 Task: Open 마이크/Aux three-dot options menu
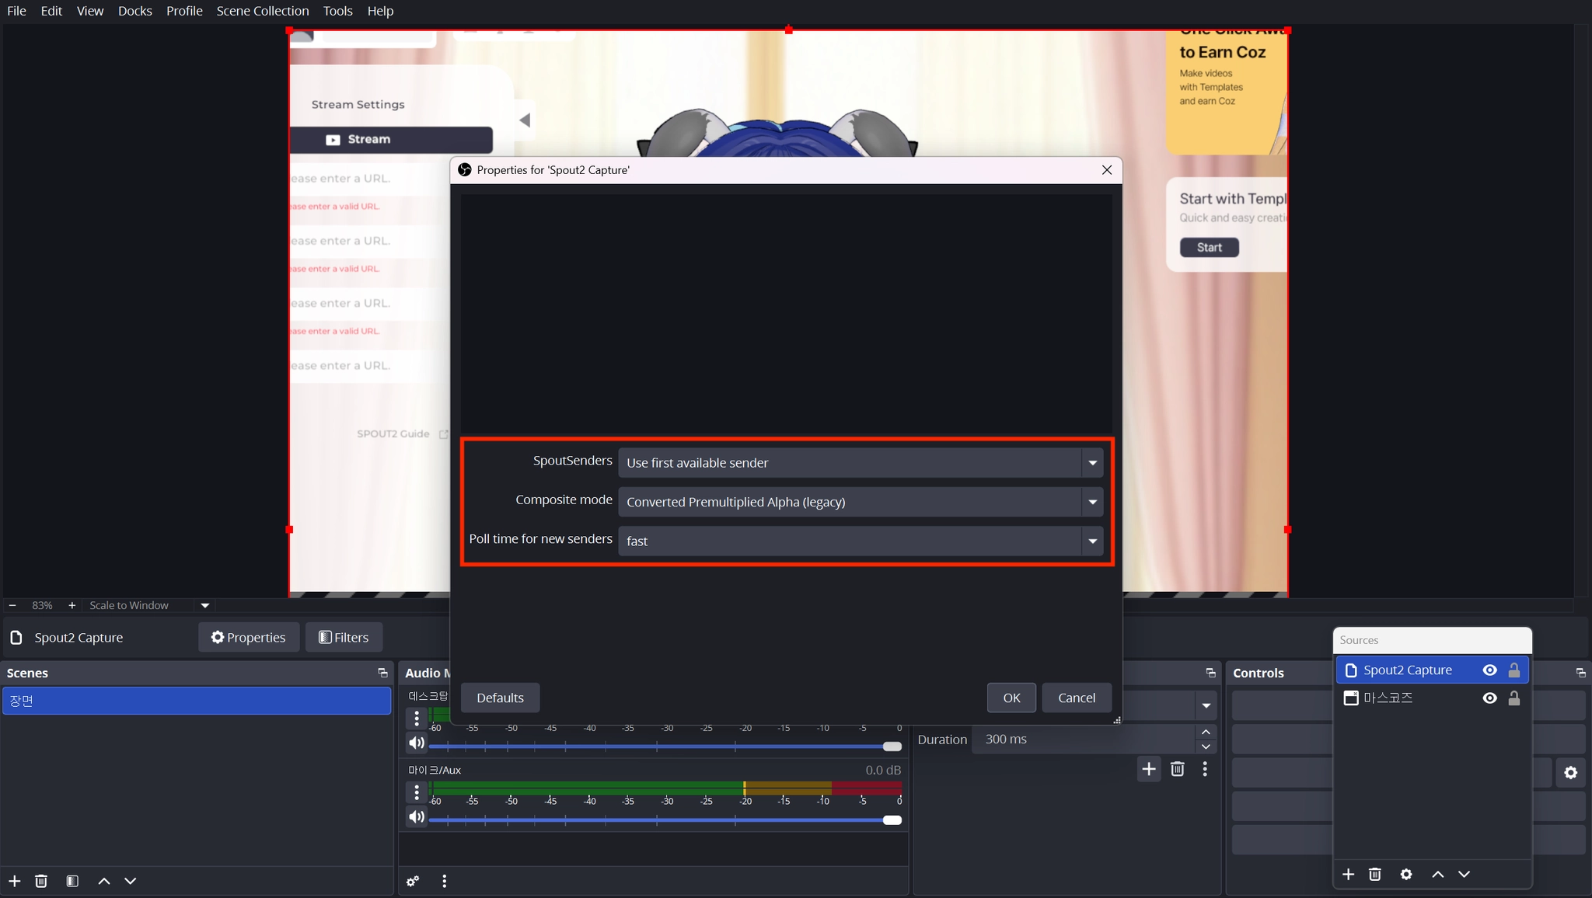(417, 792)
